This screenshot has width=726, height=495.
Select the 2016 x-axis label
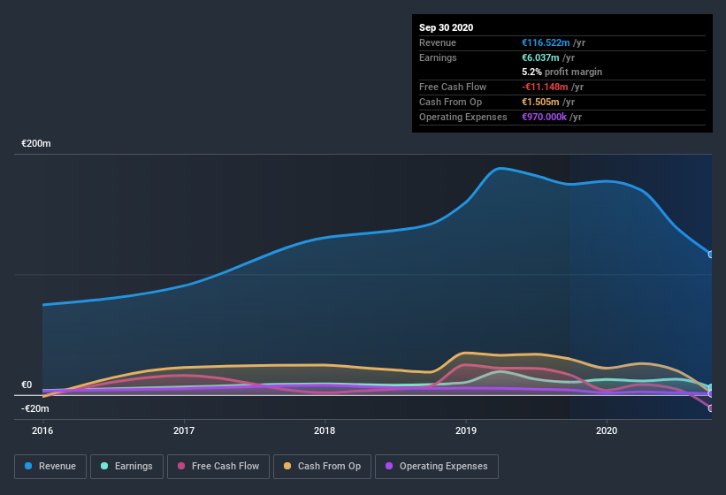click(42, 430)
